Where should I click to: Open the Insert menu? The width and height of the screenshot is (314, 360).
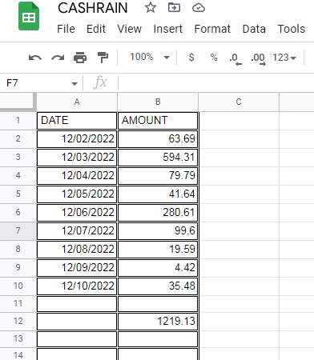(x=168, y=29)
